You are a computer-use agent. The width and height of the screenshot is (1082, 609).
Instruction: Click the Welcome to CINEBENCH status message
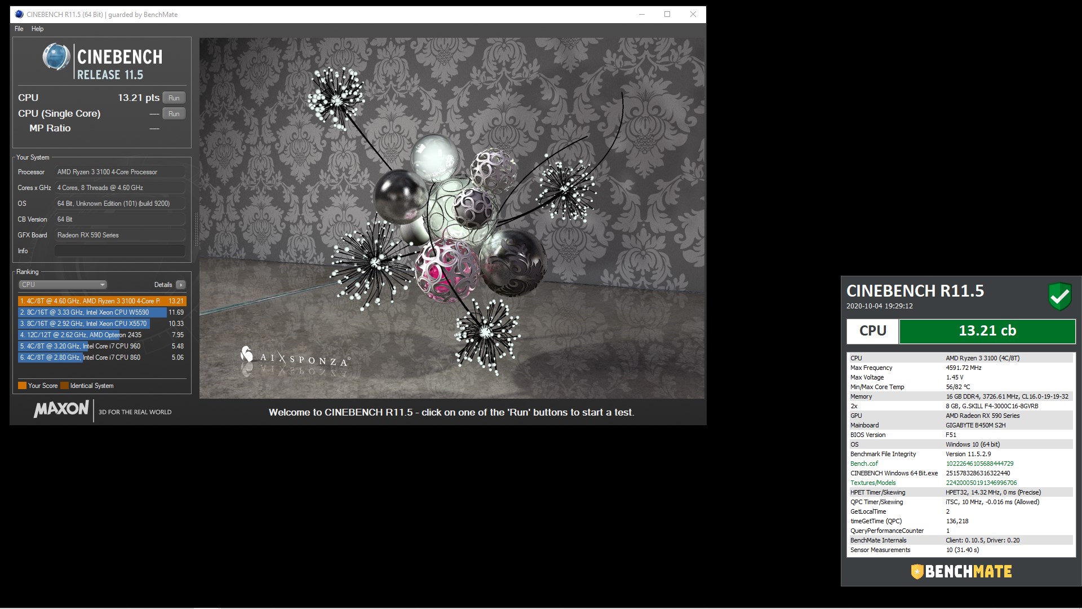click(451, 412)
